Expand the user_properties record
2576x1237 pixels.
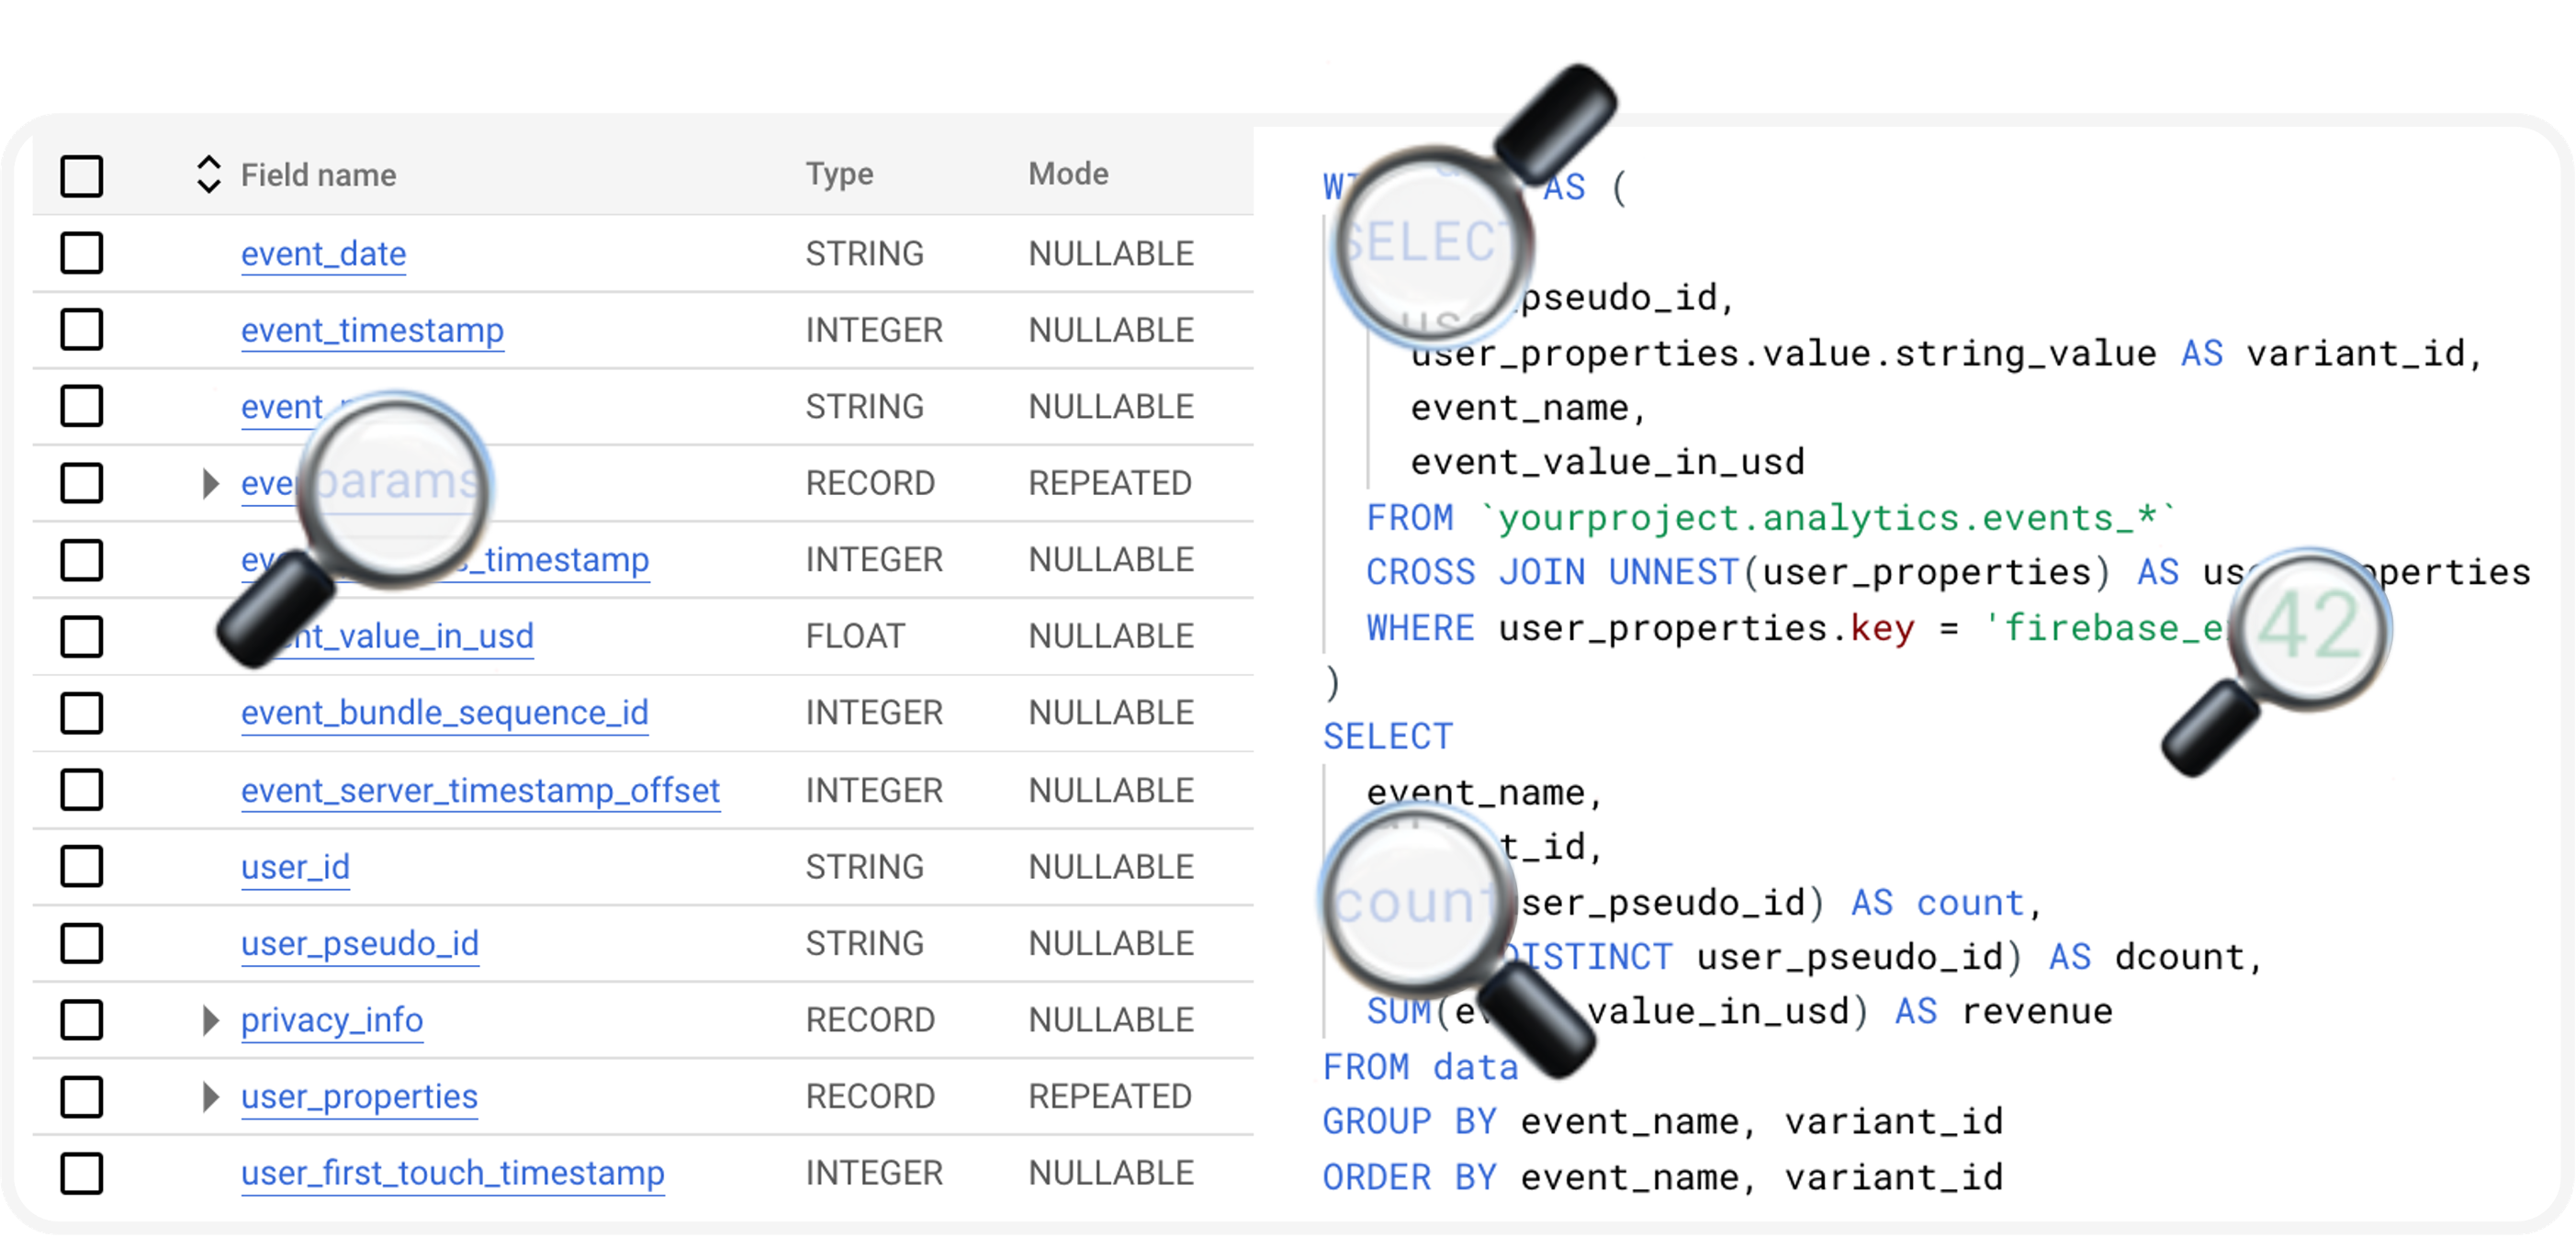tap(210, 1097)
